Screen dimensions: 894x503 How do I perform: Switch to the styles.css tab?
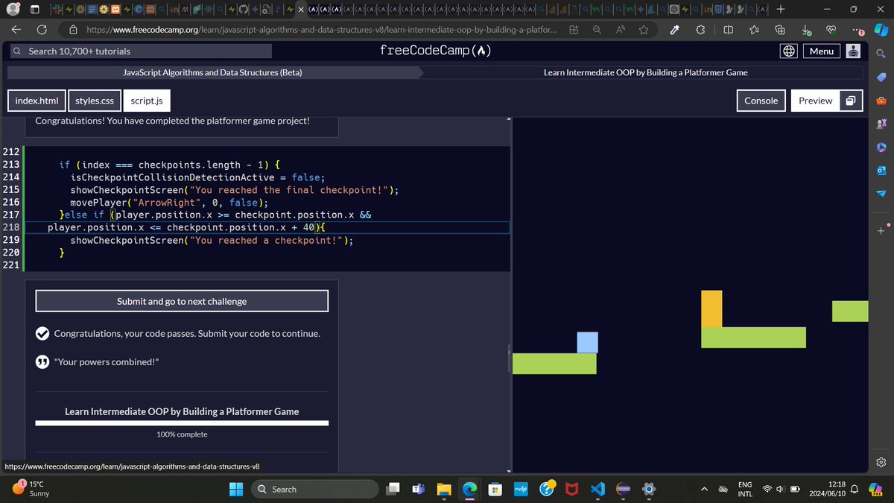coord(95,101)
